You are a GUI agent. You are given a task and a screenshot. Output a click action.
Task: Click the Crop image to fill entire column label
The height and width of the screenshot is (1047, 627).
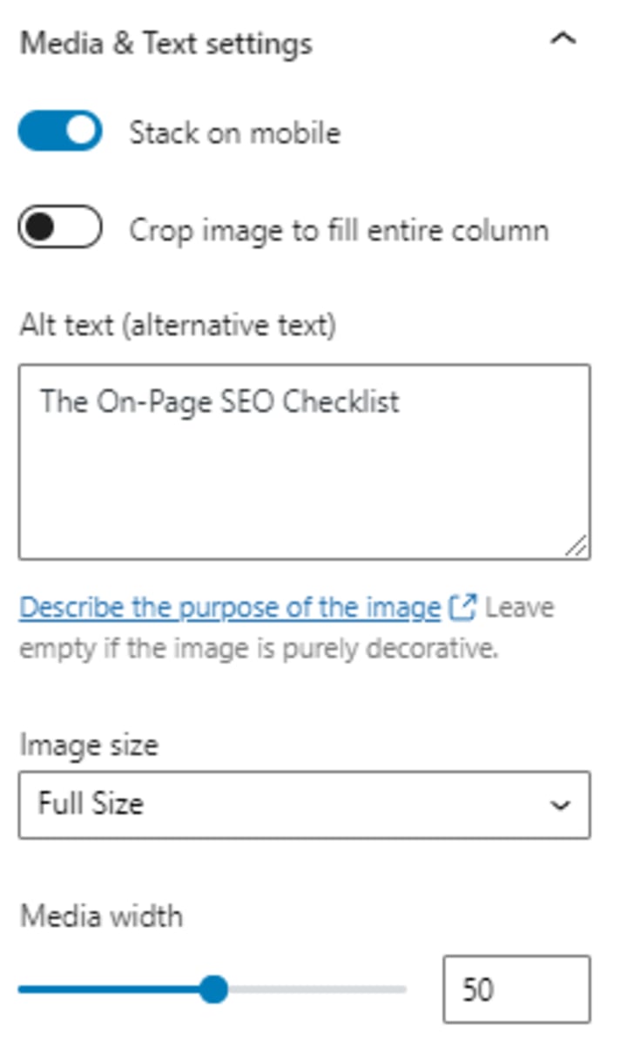(339, 230)
